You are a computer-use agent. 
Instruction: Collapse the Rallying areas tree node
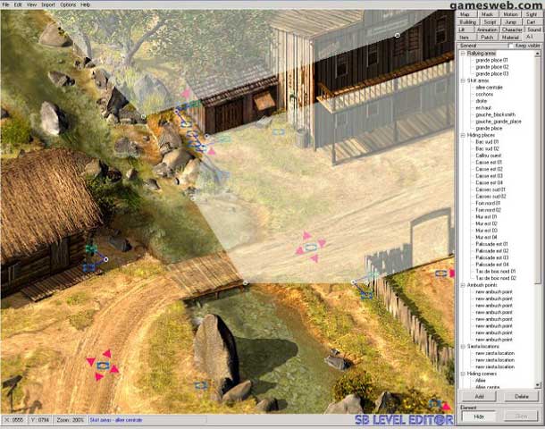pyautogui.click(x=462, y=53)
